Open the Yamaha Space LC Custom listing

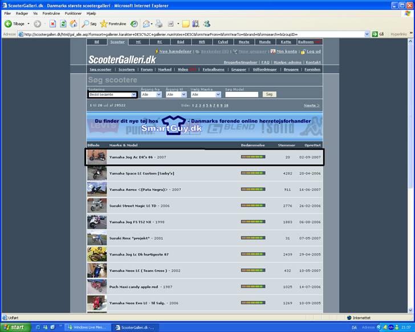(141, 173)
